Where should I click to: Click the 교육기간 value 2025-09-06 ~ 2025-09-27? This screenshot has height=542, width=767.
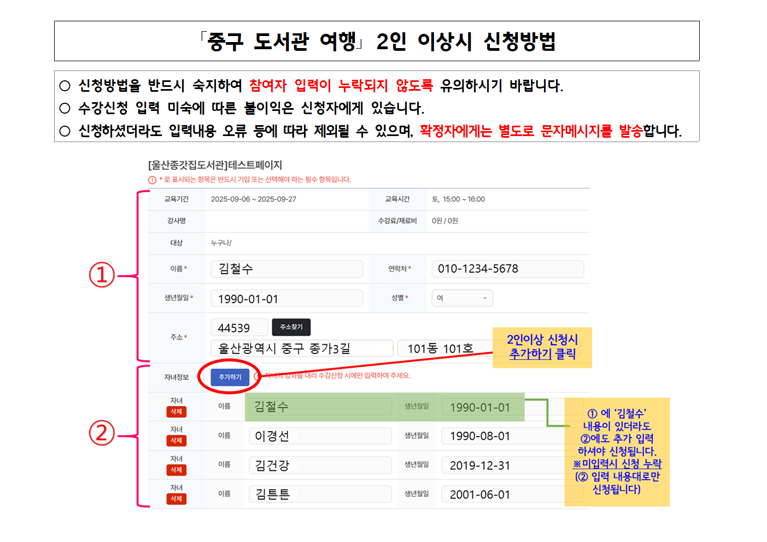pyautogui.click(x=254, y=199)
